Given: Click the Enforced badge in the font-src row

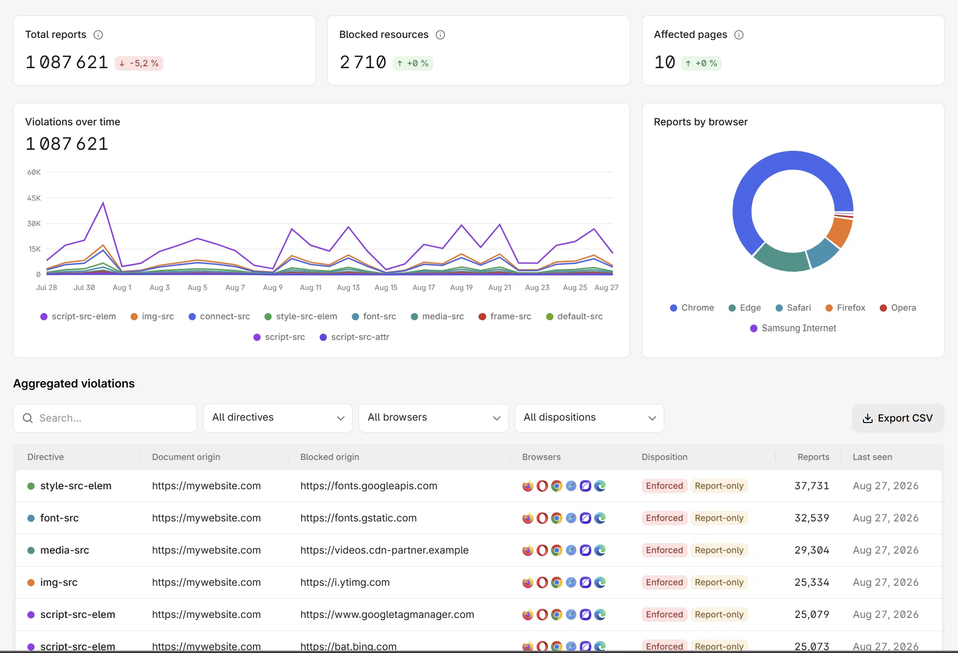Looking at the screenshot, I should pyautogui.click(x=664, y=518).
